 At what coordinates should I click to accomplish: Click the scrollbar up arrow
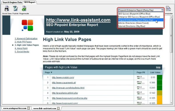171,17
